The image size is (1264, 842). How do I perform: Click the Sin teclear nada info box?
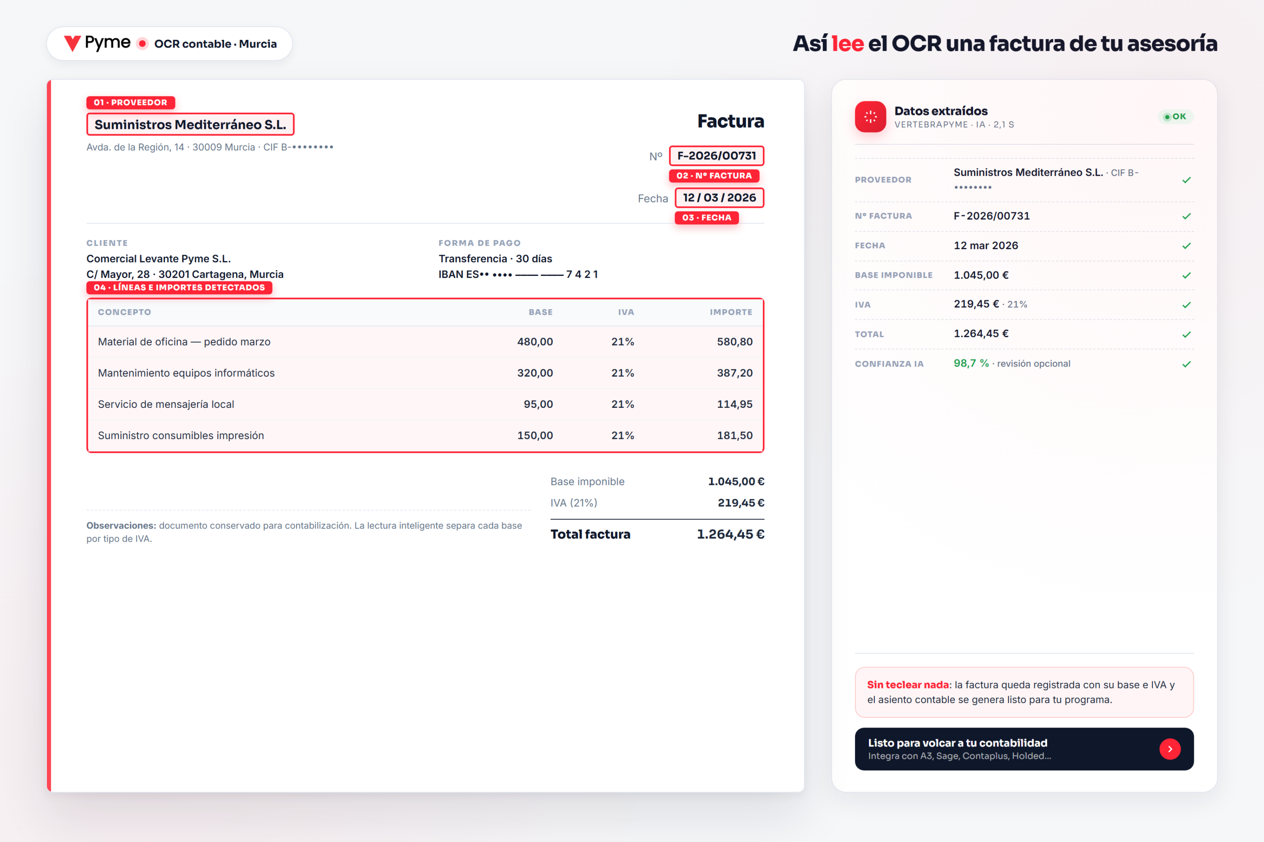coord(1024,692)
